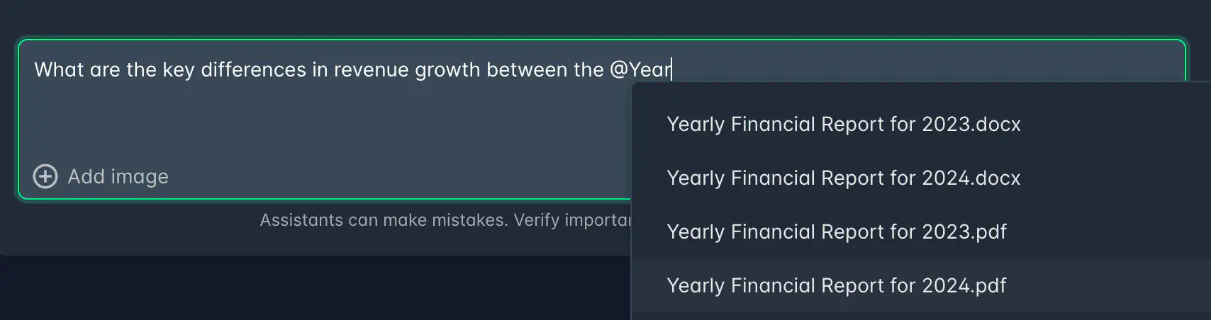The image size is (1211, 320).
Task: Select Yearly Financial Report for 2023.docx
Action: (843, 125)
